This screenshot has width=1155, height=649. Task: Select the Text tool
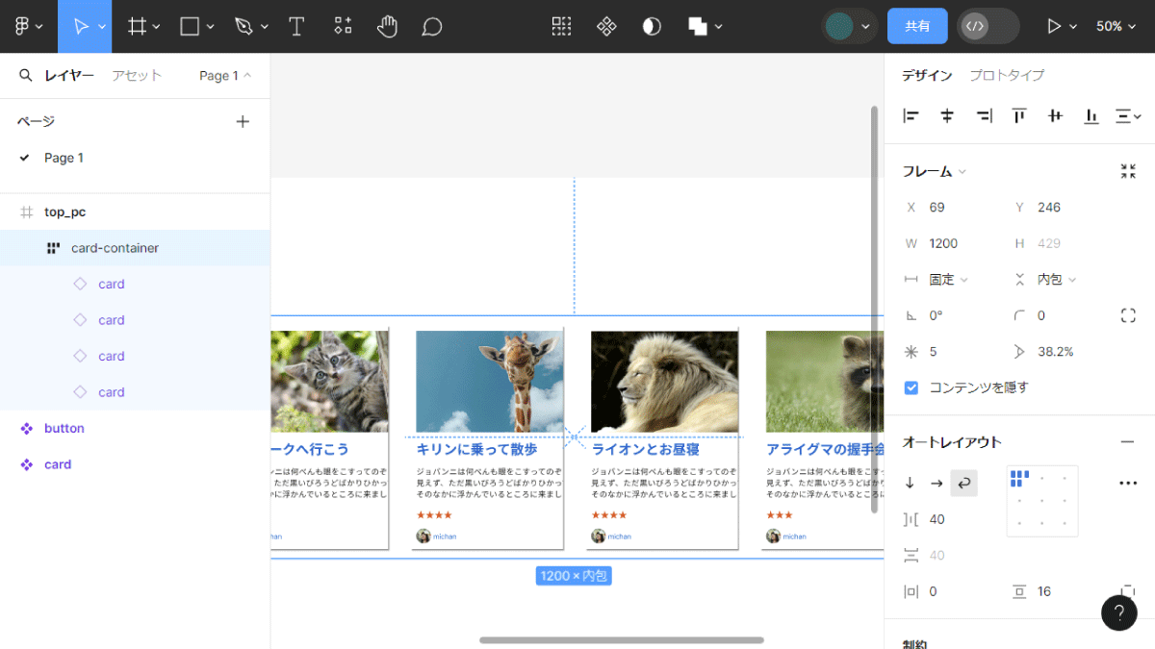296,26
